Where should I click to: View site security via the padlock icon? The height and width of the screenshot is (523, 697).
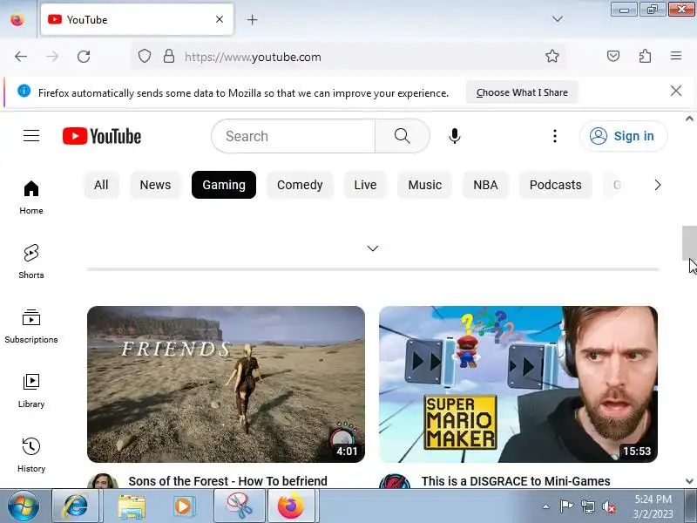[169, 57]
